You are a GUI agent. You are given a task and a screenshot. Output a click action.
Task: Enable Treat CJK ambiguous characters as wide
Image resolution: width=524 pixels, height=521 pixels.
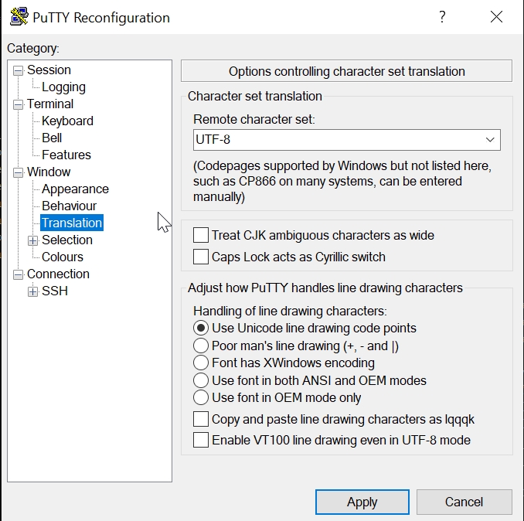pos(201,235)
